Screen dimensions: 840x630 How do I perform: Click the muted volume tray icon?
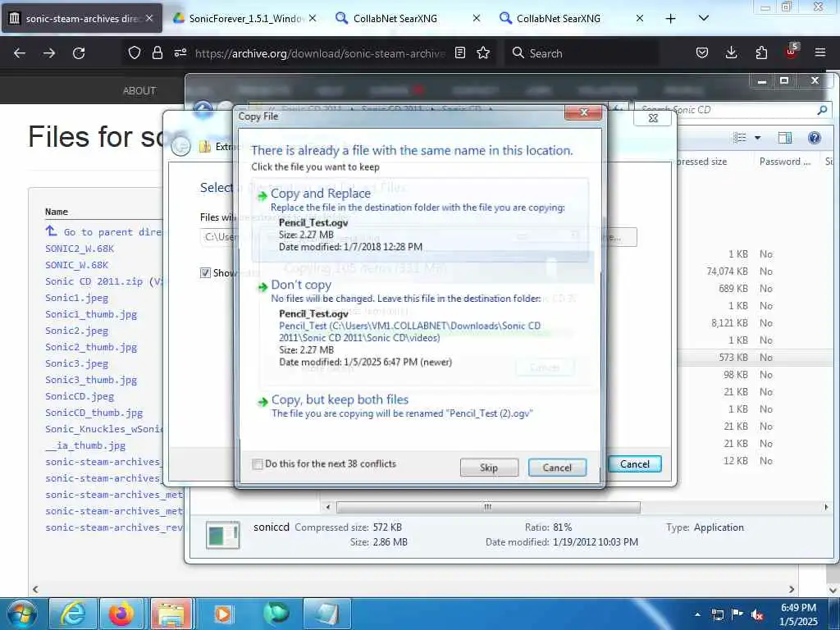pos(757,614)
